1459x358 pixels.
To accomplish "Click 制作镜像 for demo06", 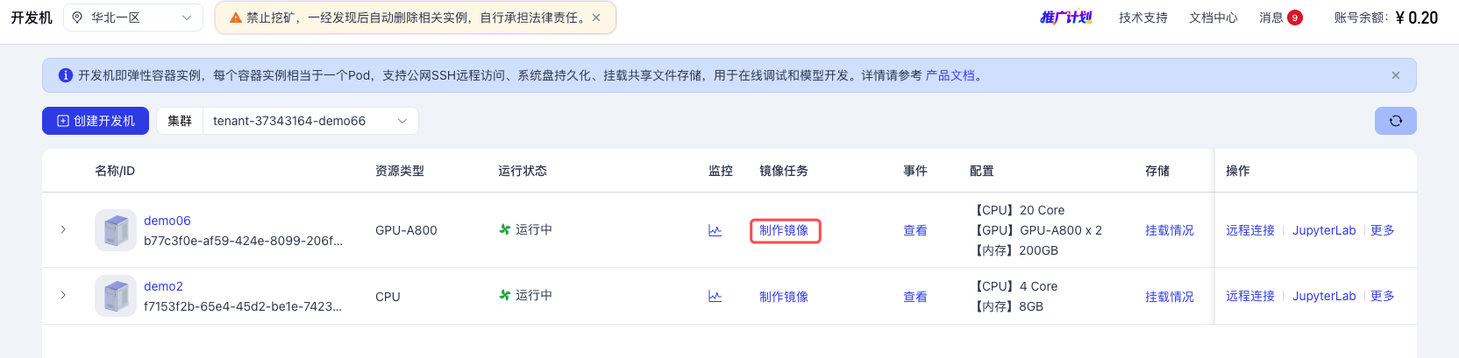I will pos(784,230).
